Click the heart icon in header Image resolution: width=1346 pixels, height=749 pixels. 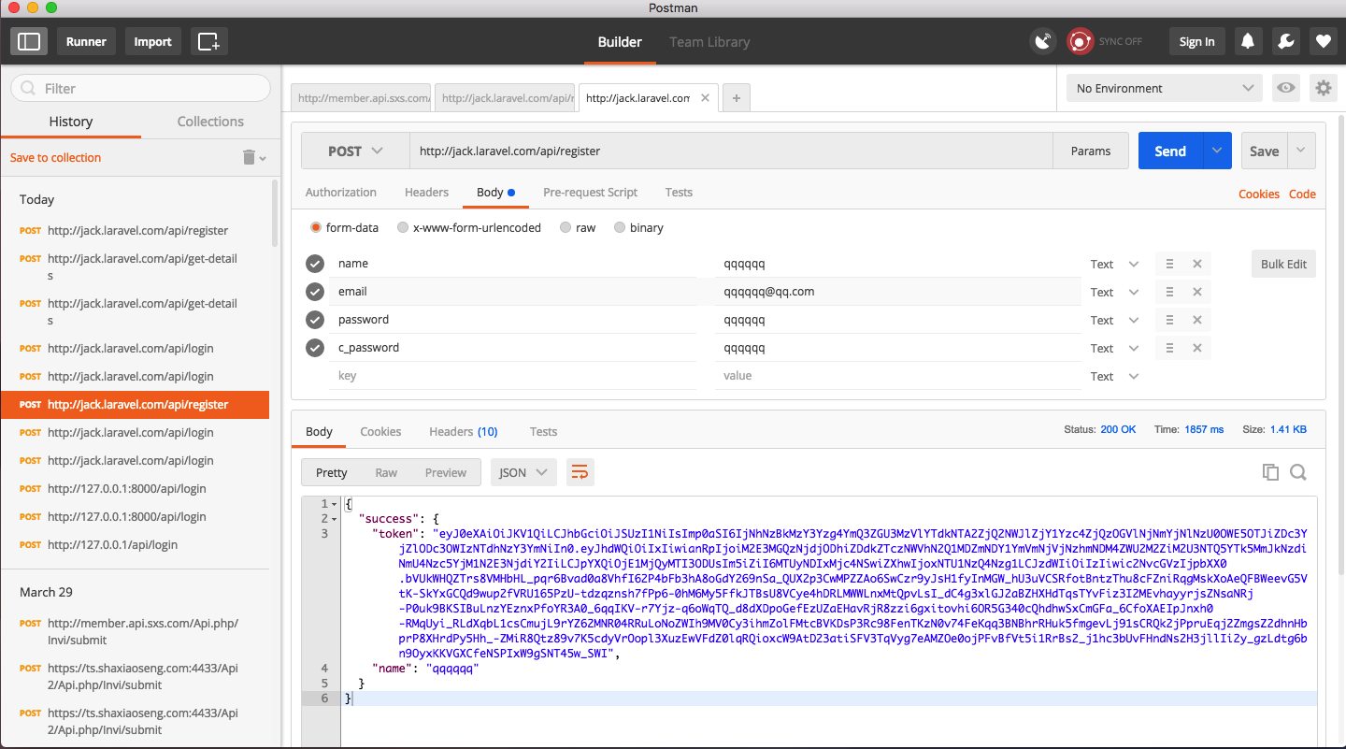1323,41
